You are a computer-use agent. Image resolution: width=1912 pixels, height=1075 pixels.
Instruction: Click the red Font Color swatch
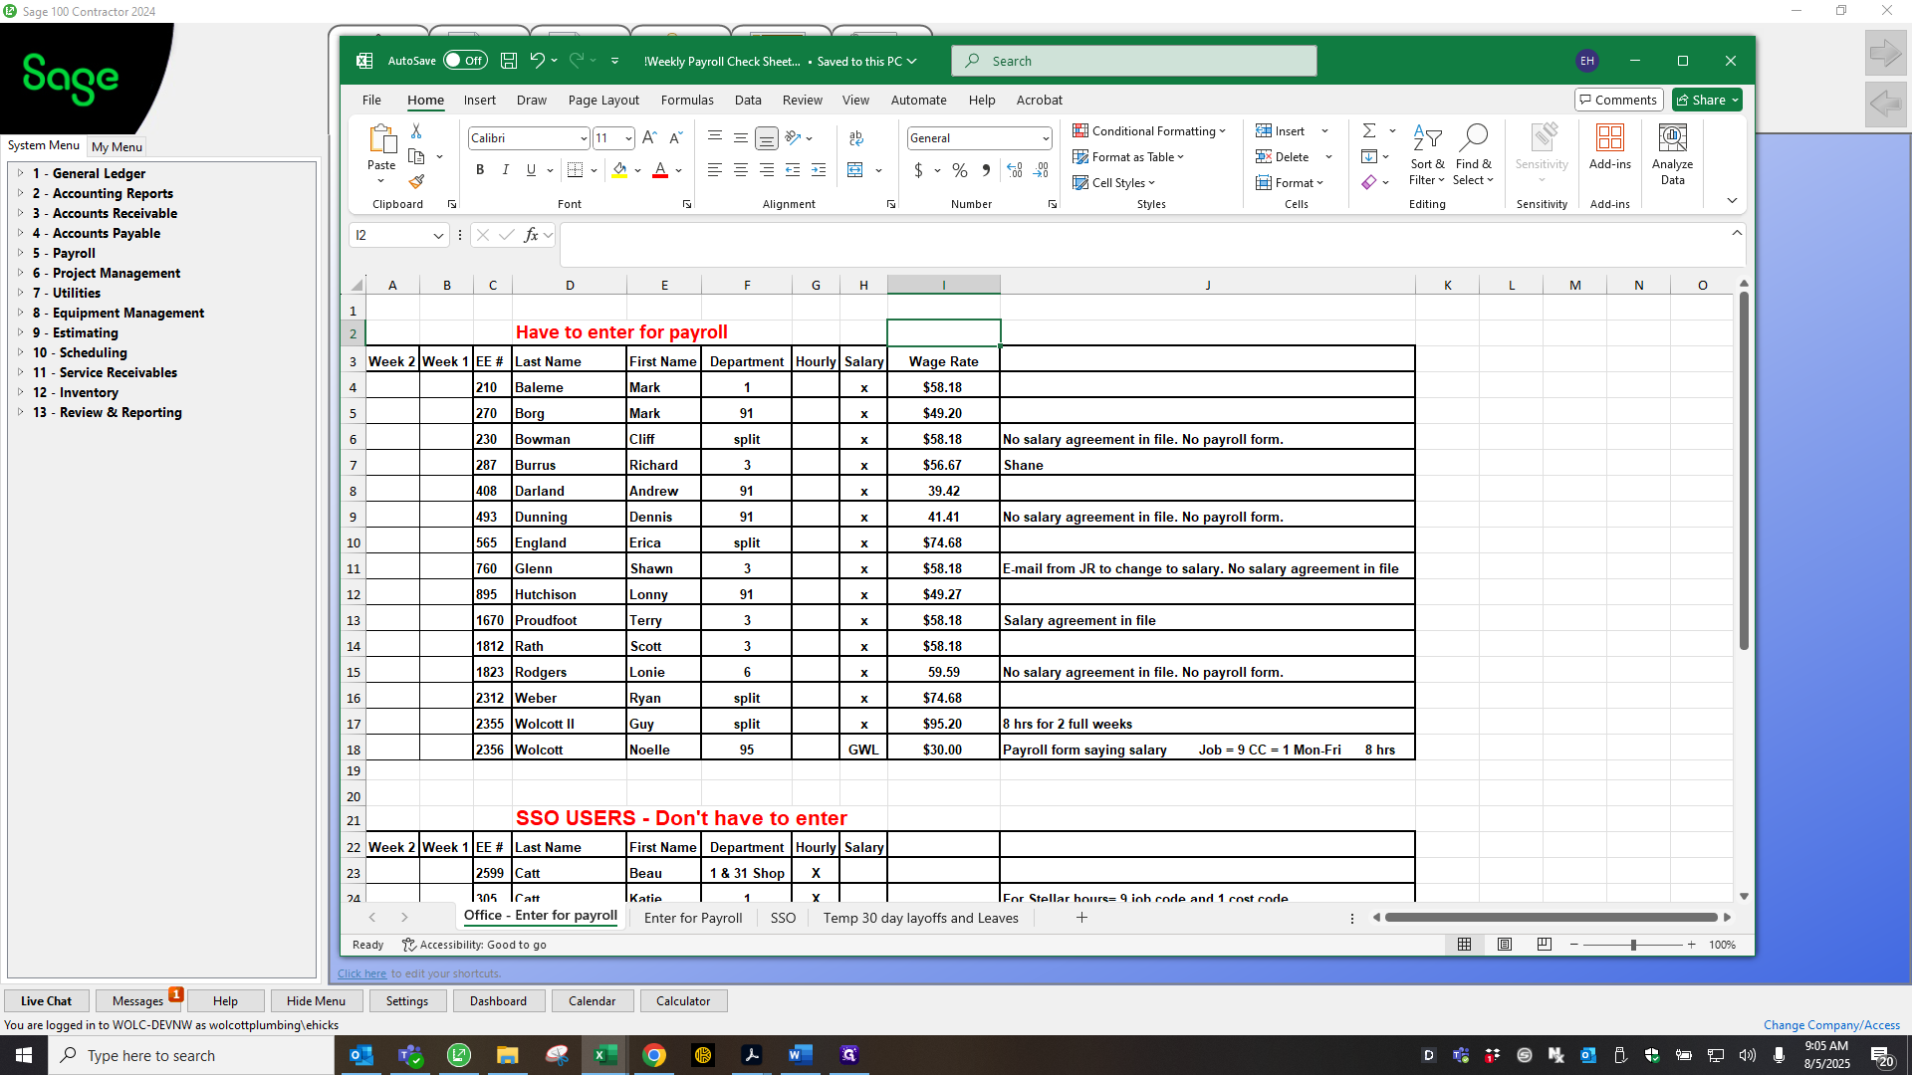[659, 170]
